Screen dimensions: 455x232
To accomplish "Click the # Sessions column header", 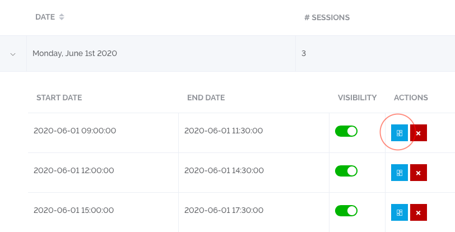I will coord(327,17).
